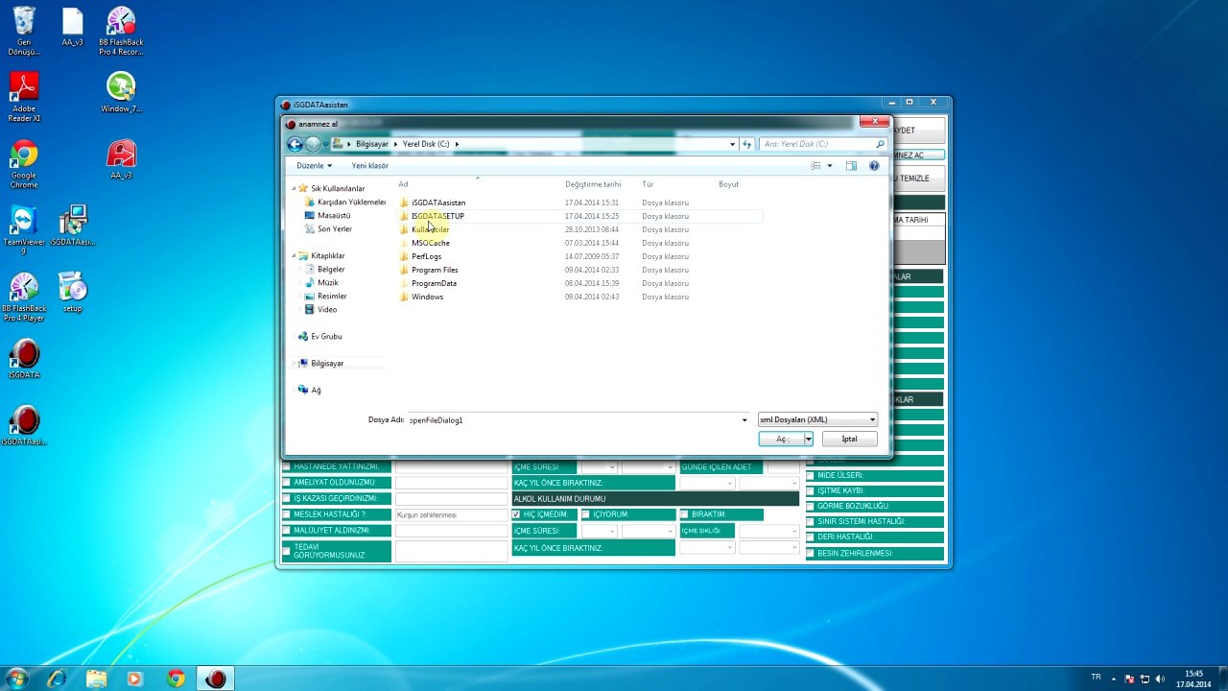
Task: Go back in the file dialog
Action: (295, 144)
